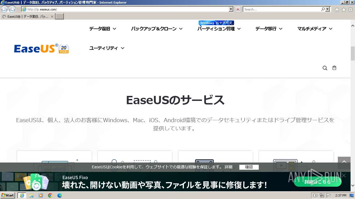Expand the パーティション管理 menu
This screenshot has height=199, width=355.
[219, 29]
